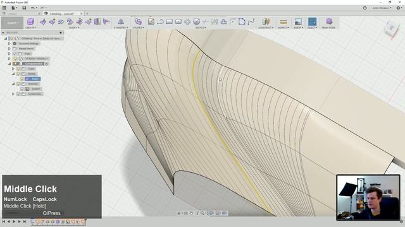Toggle visibility bulb of top-level Origin folder
Screen dimensions: 405x227
15,54
